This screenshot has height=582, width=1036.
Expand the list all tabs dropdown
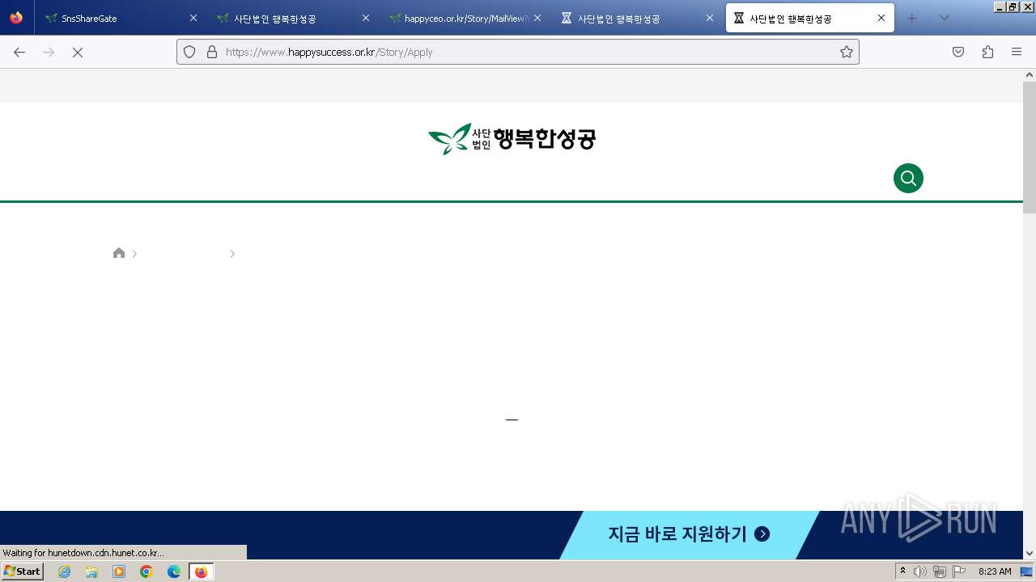(x=944, y=18)
